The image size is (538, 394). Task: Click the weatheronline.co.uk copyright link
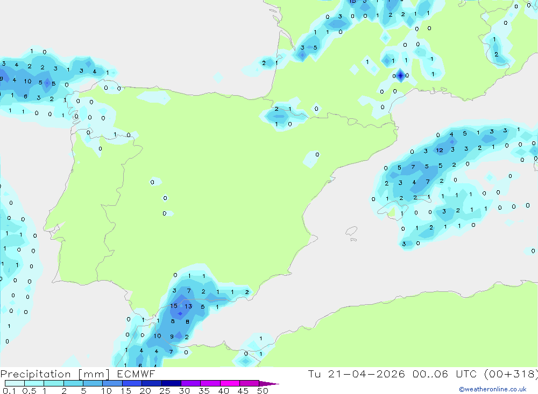tap(493, 389)
